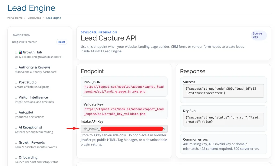Click the Lead Engine page title
Image resolution: width=277 pixels, height=166 pixels.
coord(31,8)
